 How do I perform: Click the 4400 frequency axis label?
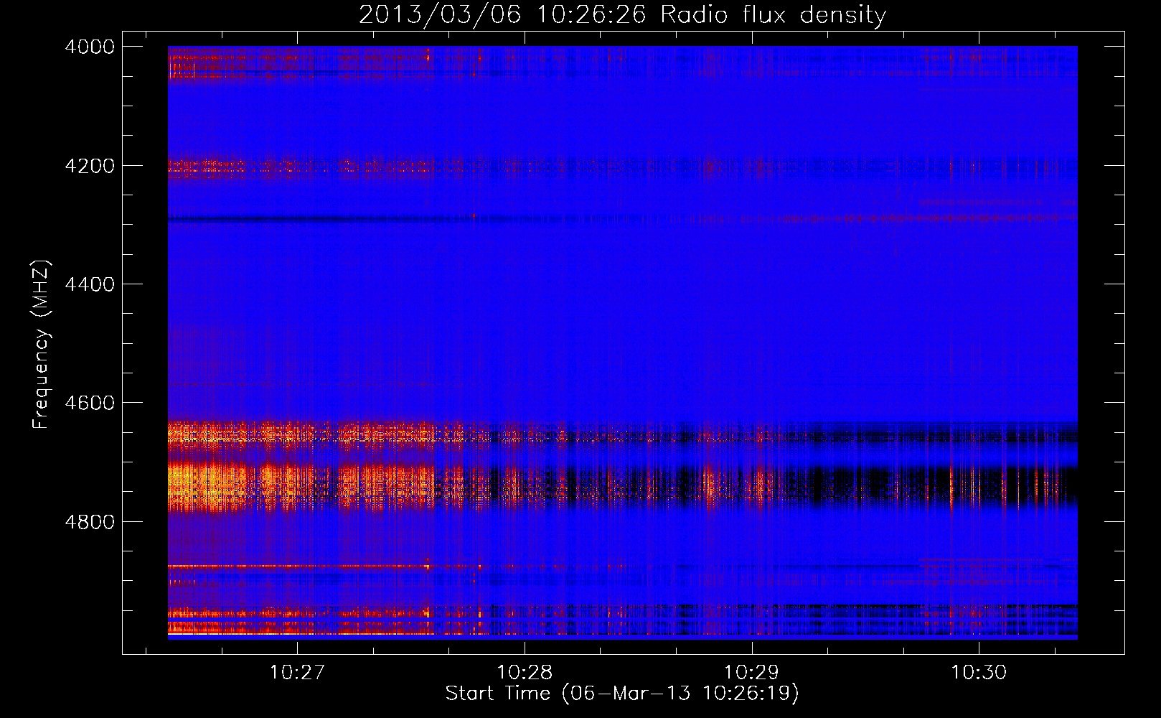(x=89, y=284)
